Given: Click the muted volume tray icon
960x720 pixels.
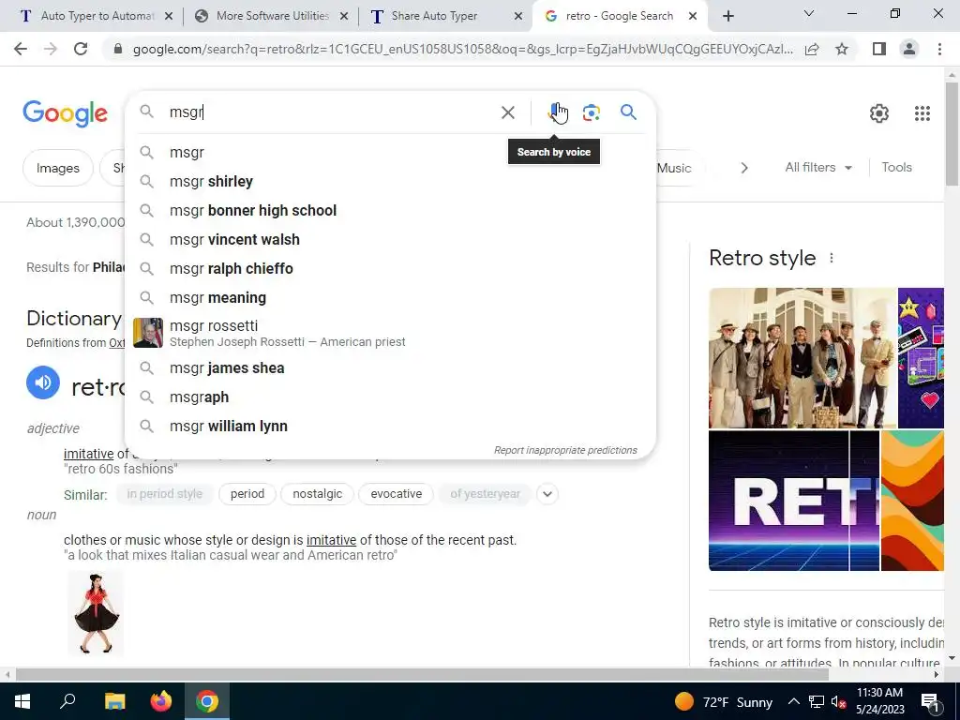Looking at the screenshot, I should click(x=839, y=701).
